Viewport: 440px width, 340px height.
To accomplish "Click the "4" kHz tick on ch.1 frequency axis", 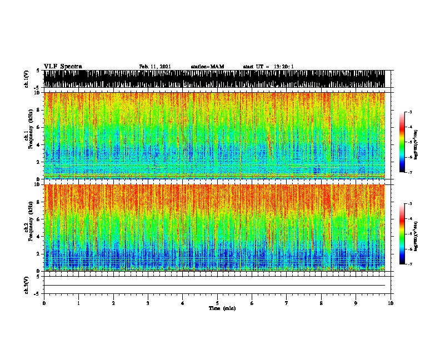I will point(38,145).
